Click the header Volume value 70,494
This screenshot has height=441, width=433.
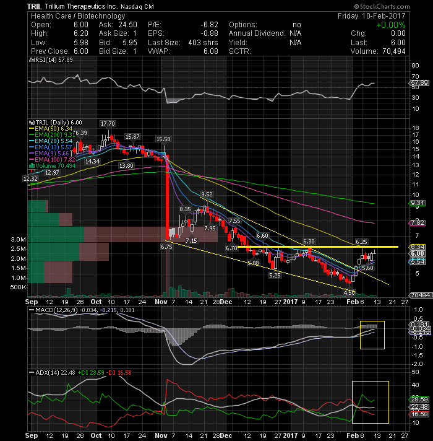coord(393,51)
